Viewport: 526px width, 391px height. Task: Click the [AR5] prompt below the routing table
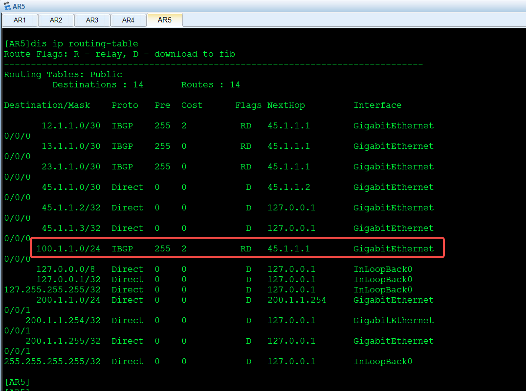(x=17, y=382)
